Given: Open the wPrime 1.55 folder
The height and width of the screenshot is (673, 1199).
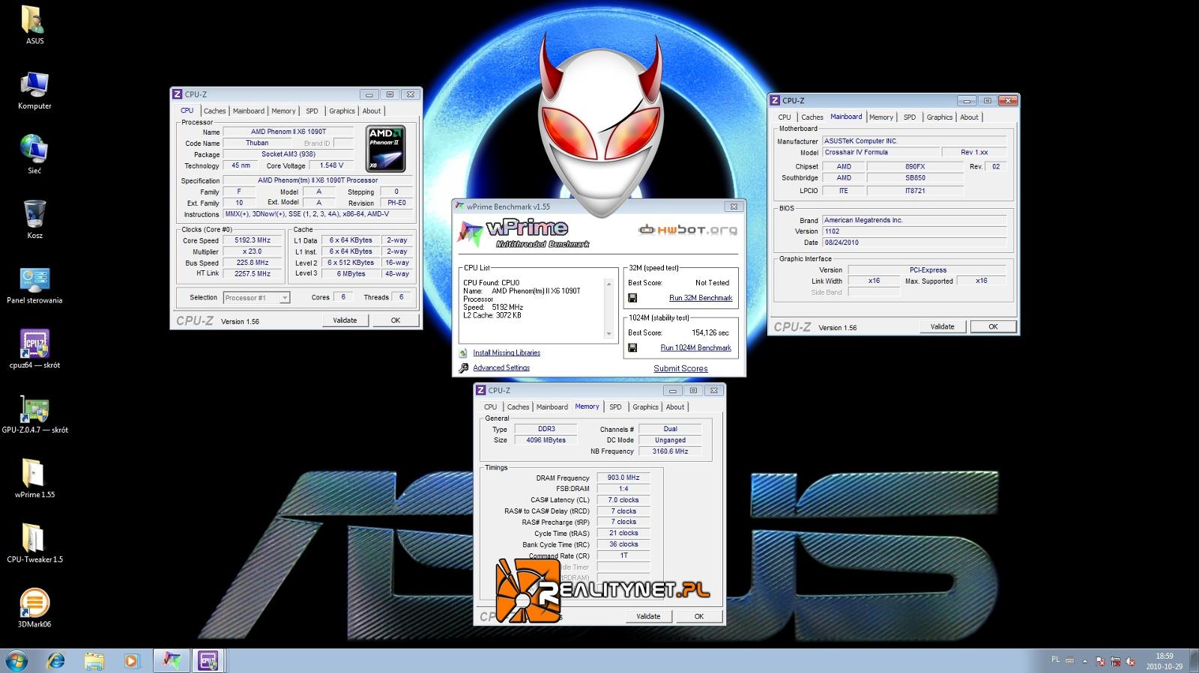Looking at the screenshot, I should click(x=34, y=479).
